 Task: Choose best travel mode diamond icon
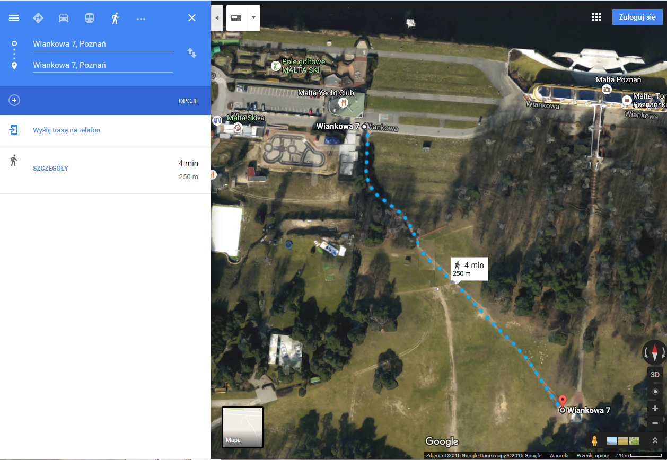point(38,18)
